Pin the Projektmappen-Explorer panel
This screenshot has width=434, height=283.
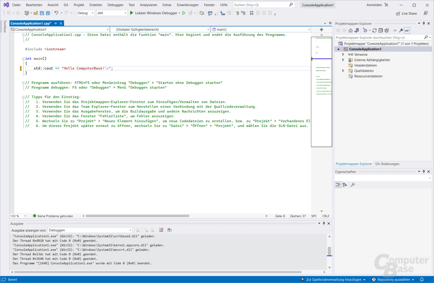tap(424, 23)
